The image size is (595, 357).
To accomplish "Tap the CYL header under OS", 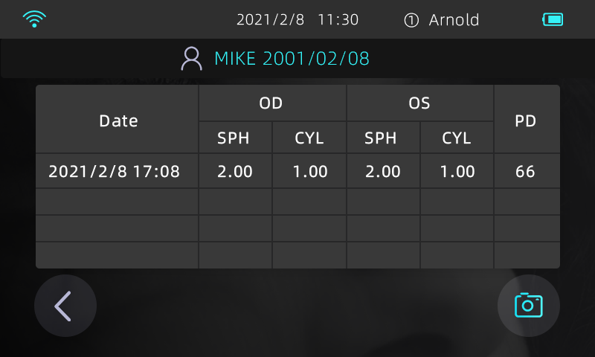I will [x=457, y=138].
